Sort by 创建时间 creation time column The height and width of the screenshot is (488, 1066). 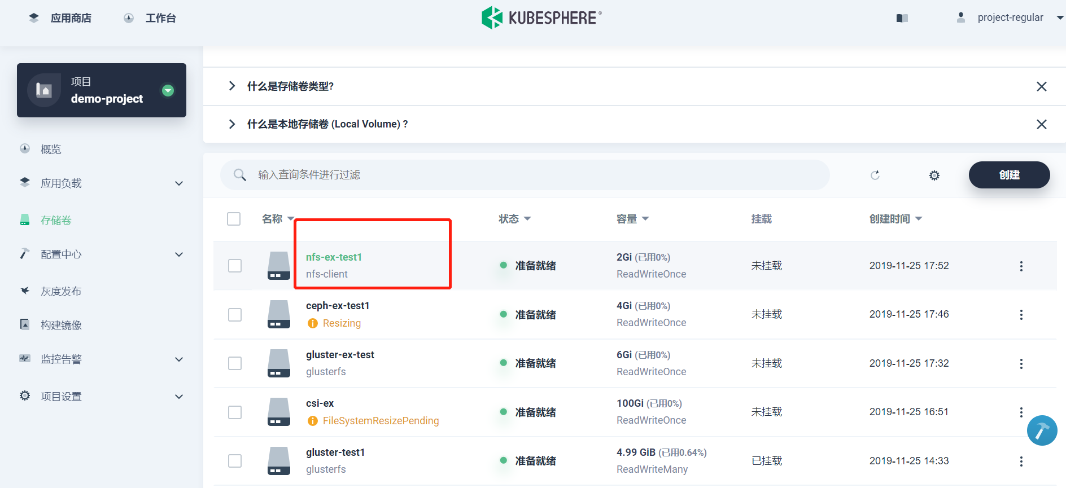click(895, 219)
